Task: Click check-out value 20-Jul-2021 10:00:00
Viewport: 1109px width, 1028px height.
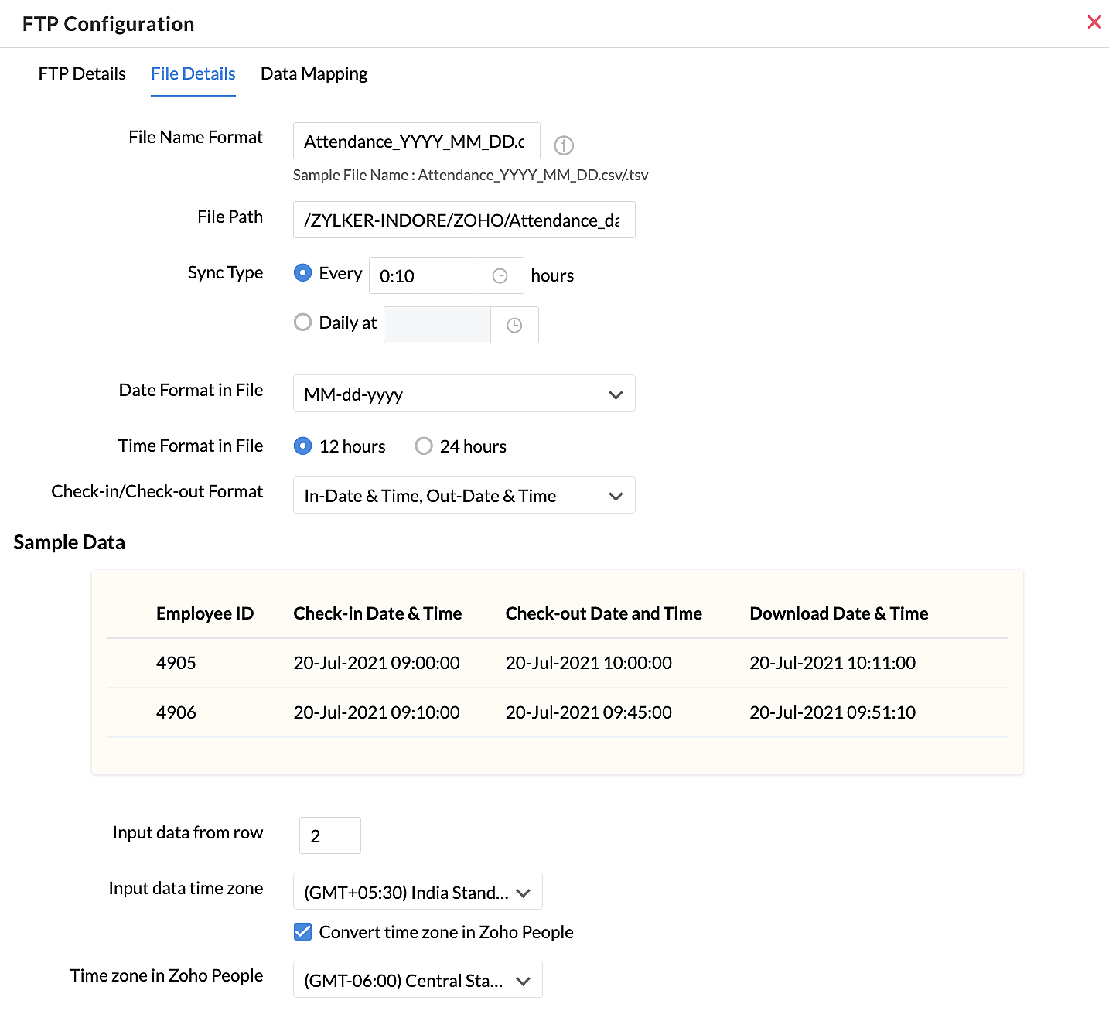Action: tap(589, 663)
